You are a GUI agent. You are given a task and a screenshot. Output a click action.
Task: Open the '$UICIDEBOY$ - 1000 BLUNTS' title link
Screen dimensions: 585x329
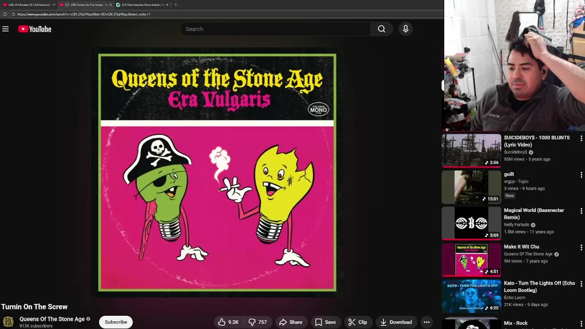(537, 141)
